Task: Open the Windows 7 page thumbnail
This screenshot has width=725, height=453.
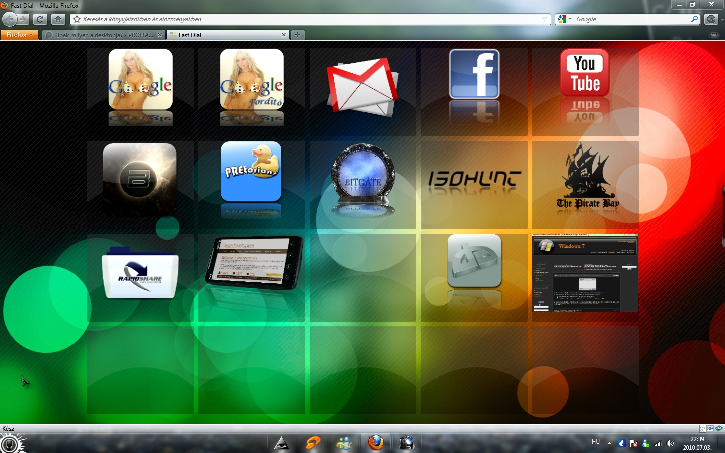Action: [x=585, y=272]
